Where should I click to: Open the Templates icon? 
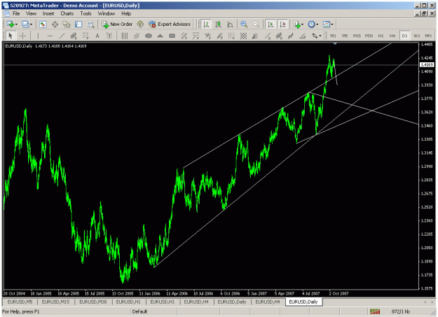327,24
